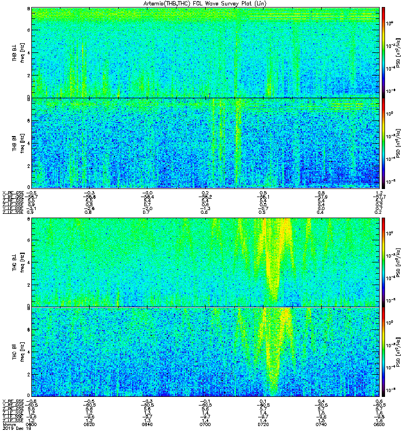Click the '0740' time tick label
Image resolution: width=405 pixels, height=432 pixels.
[321, 424]
